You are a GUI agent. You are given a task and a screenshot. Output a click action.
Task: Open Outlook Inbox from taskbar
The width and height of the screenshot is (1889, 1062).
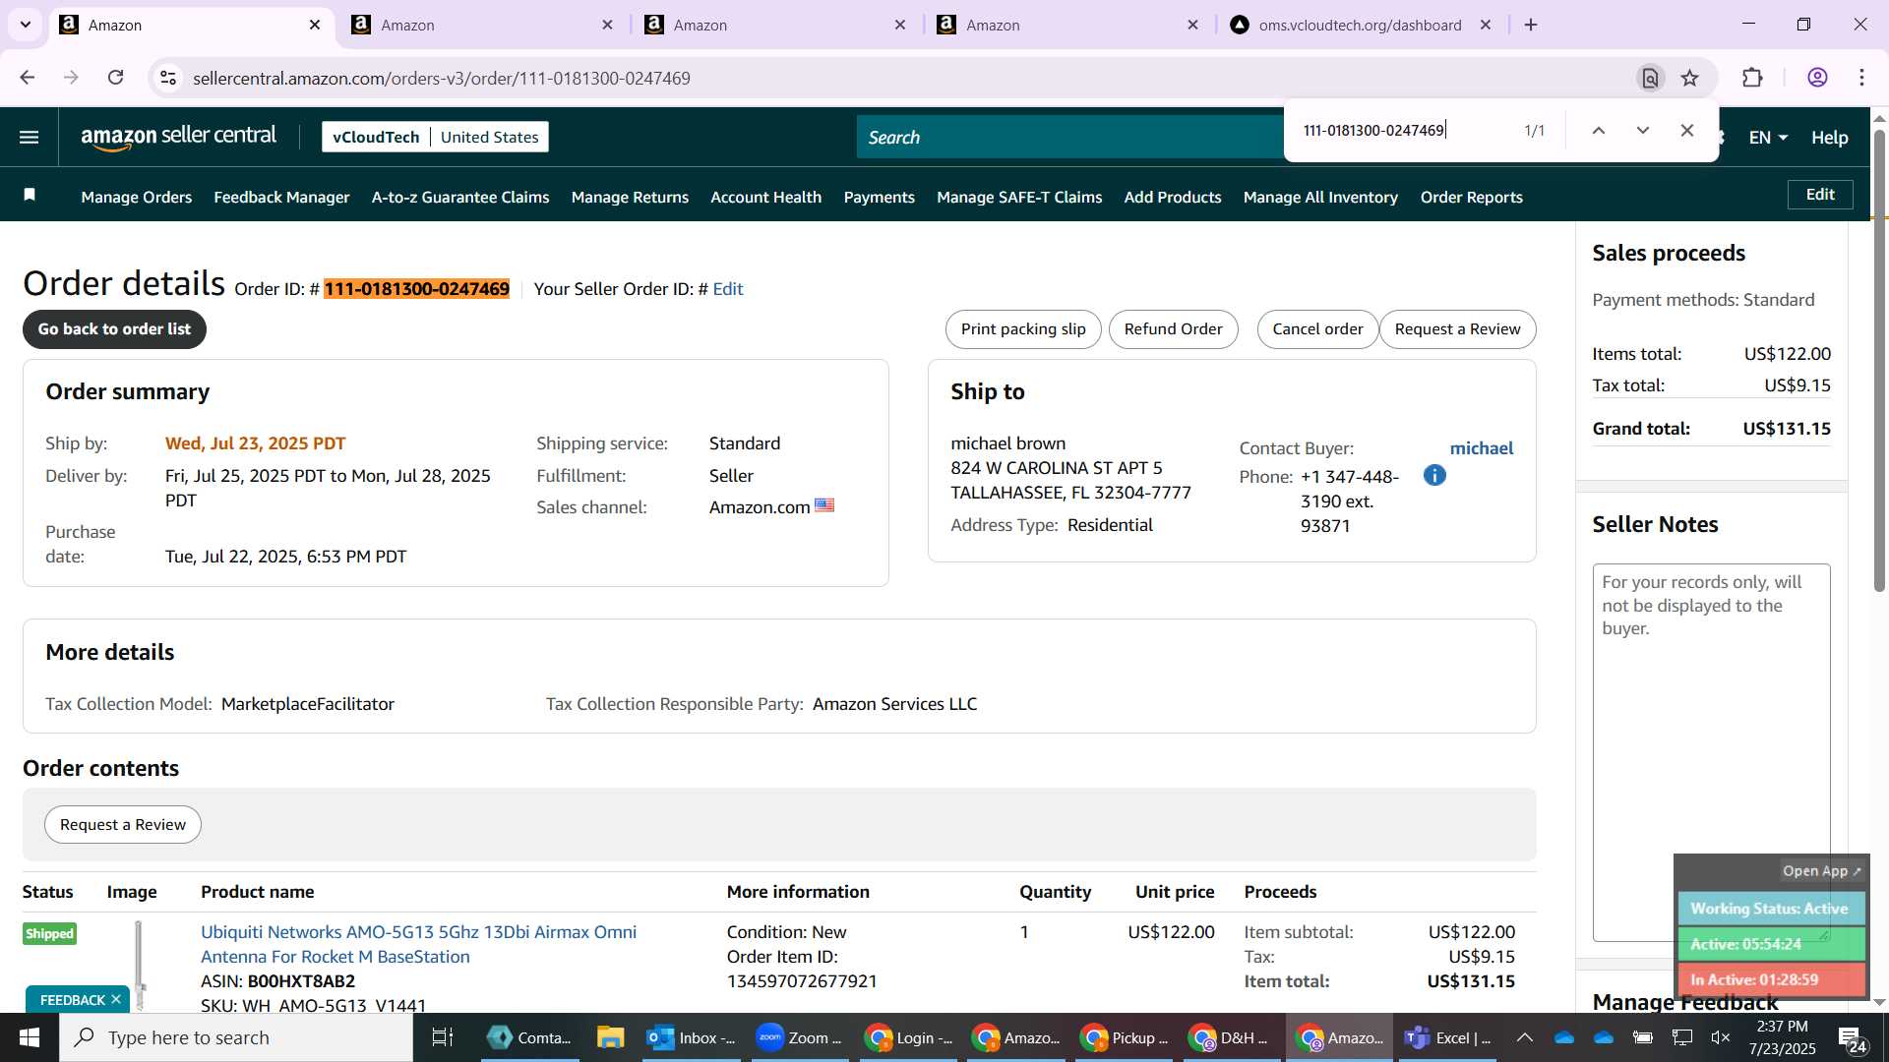pyautogui.click(x=692, y=1037)
